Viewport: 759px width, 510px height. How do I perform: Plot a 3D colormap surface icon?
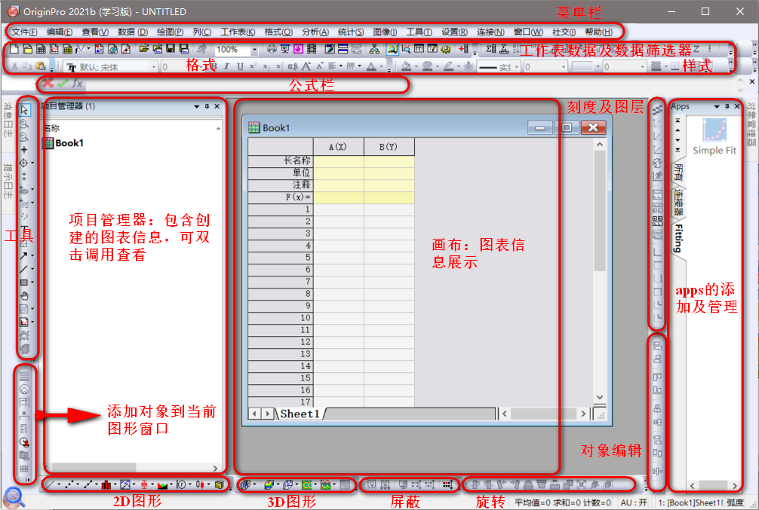click(269, 484)
